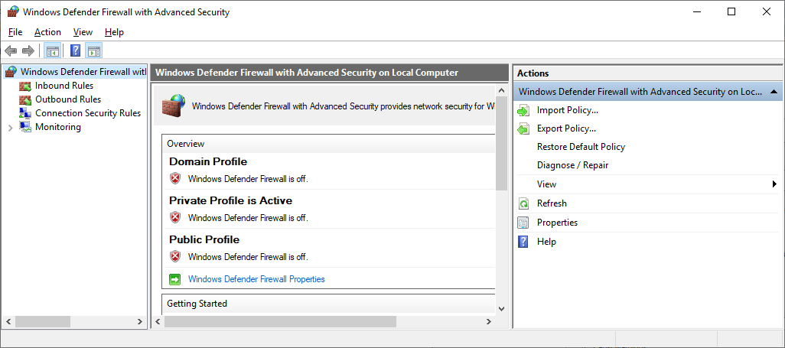This screenshot has width=785, height=348.
Task: Click the Help icon in Actions
Action: [523, 242]
